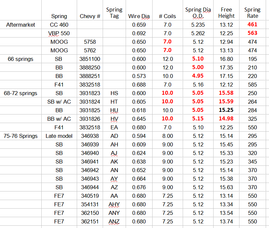Screen dimensions: 269x228
Task: Select the Chevy number 362150 cell
Action: pos(90,213)
